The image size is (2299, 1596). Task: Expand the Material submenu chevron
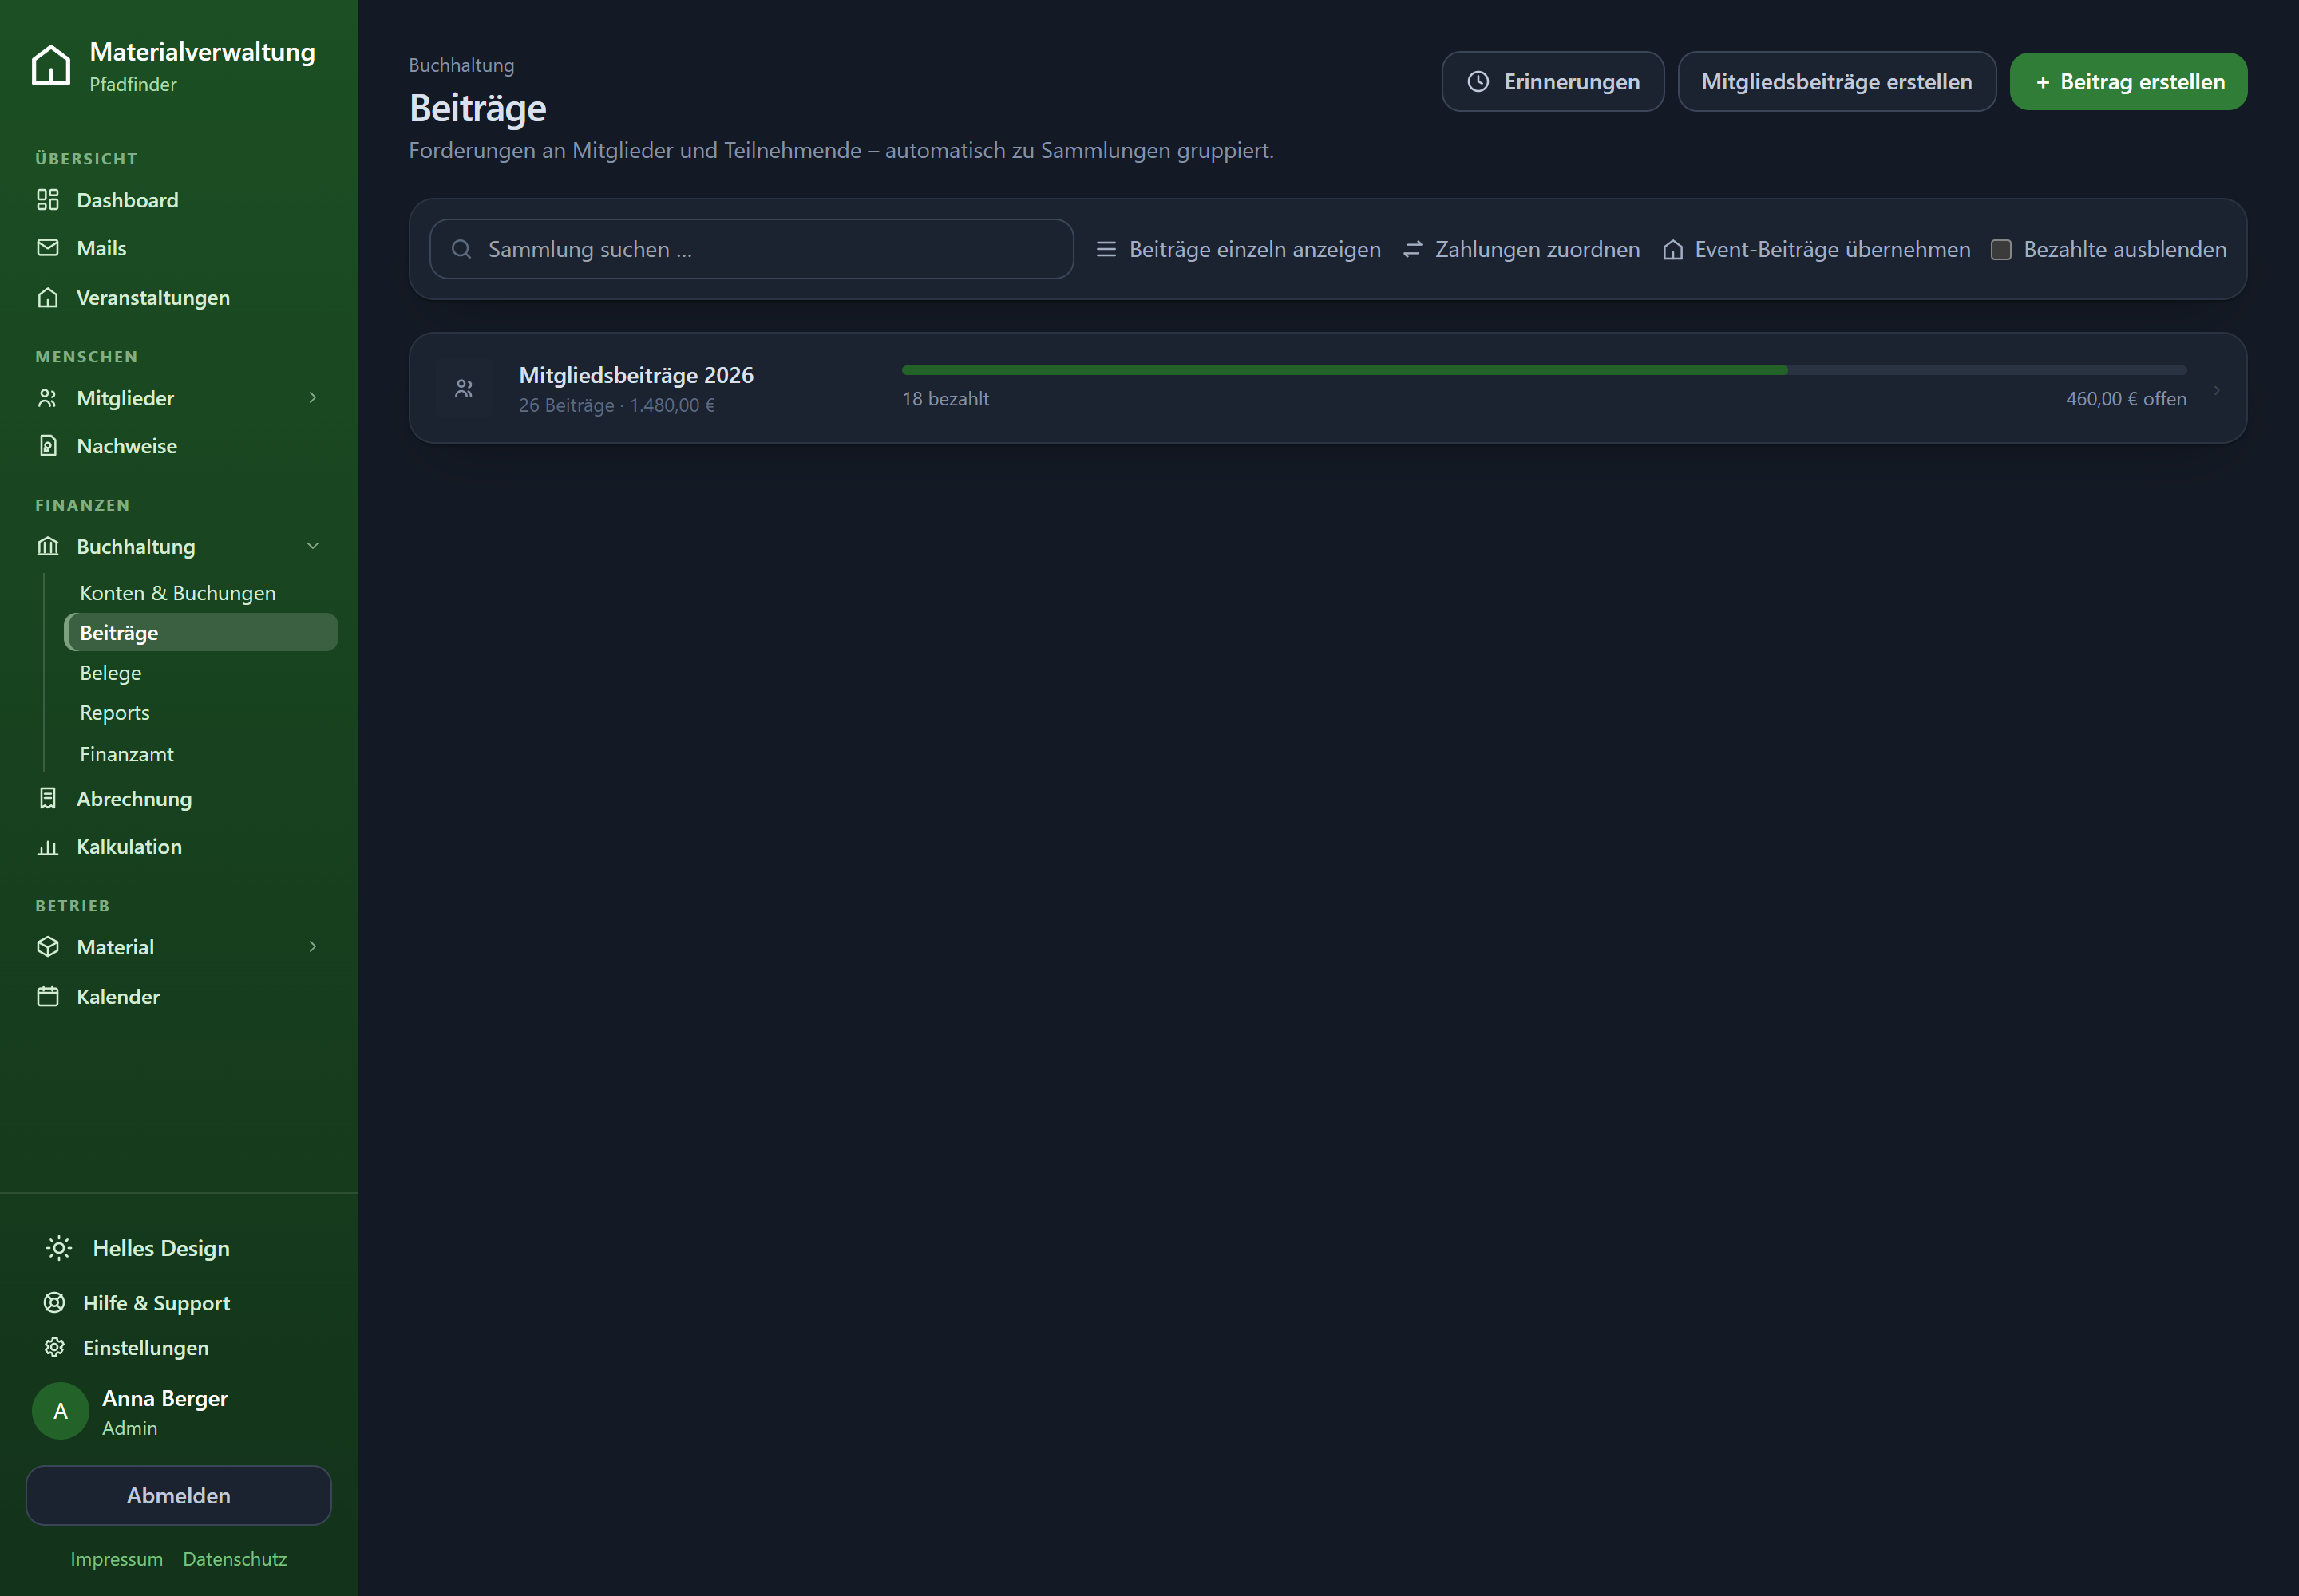pyautogui.click(x=313, y=947)
